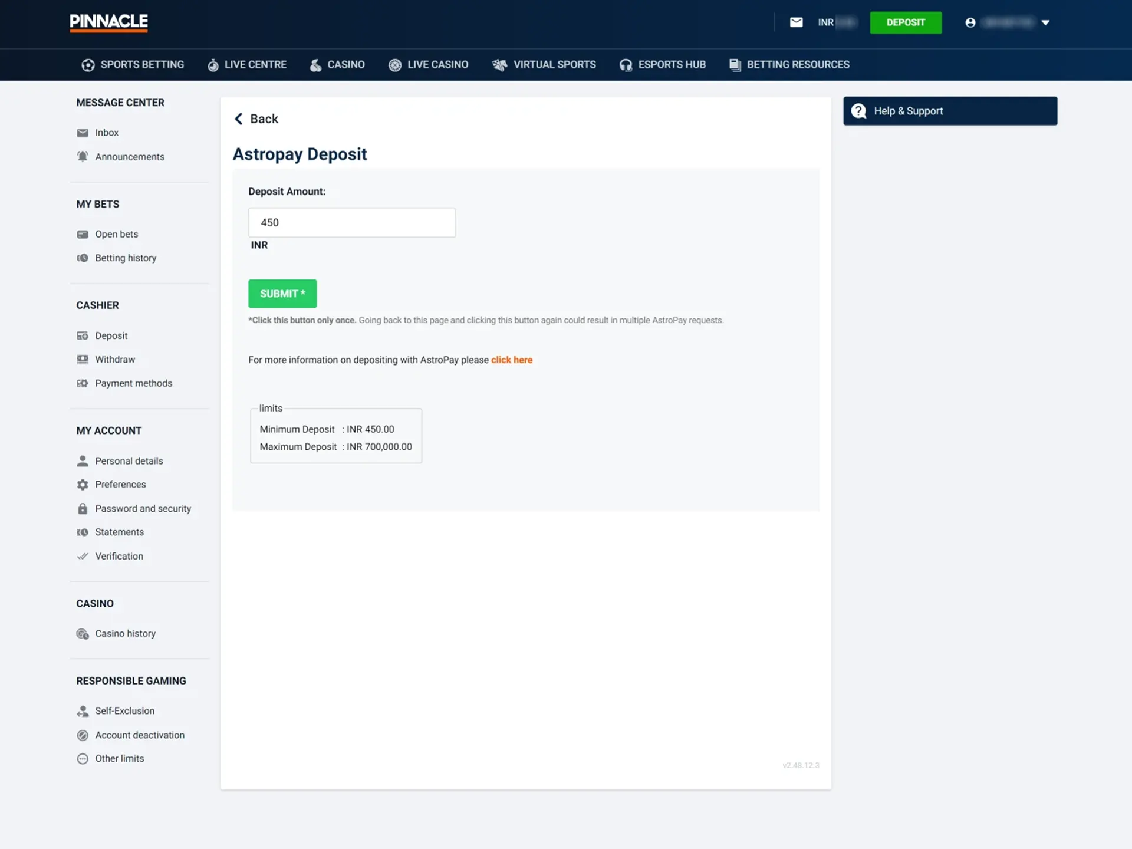Click the Deposit cashier option
The image size is (1132, 849).
point(110,335)
